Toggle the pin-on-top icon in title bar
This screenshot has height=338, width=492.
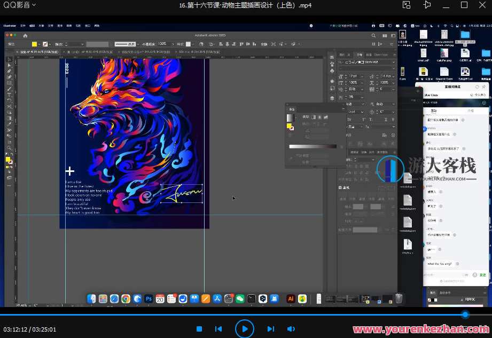427,5
